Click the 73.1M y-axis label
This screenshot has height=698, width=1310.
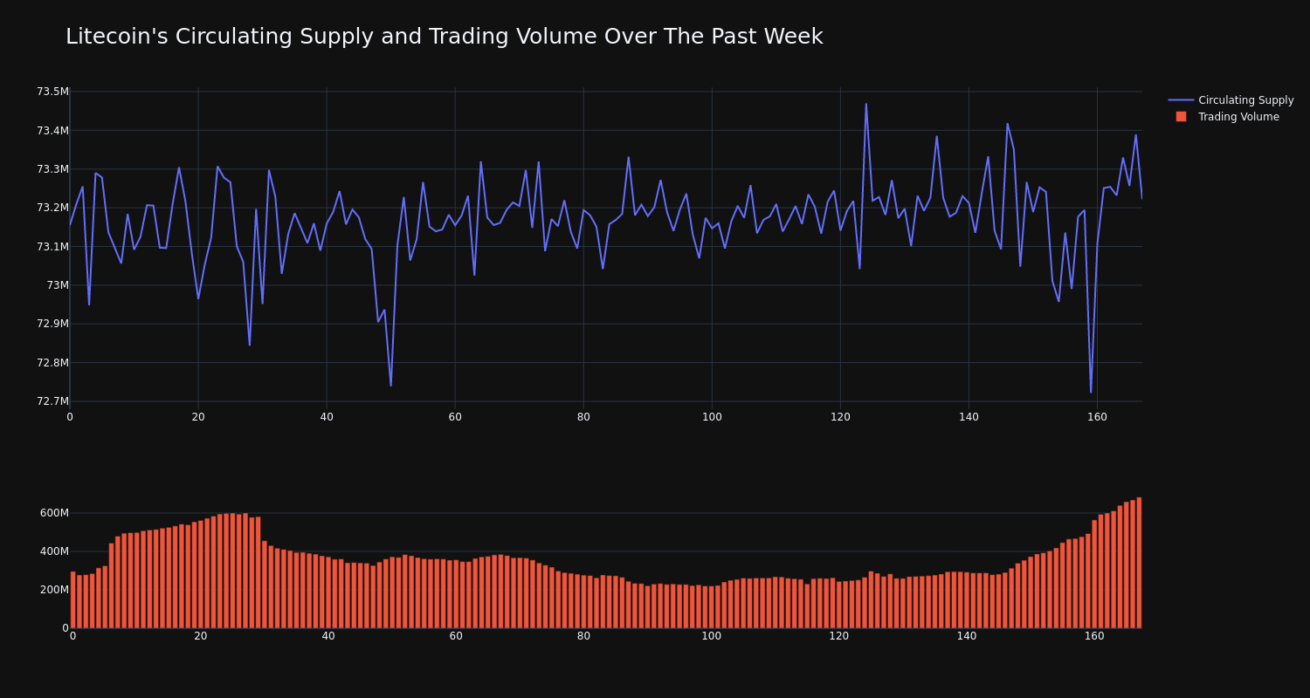(52, 247)
